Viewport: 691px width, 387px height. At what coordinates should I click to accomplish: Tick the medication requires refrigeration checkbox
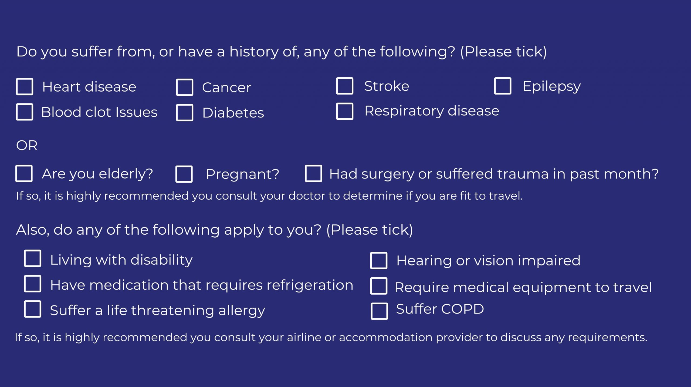click(33, 284)
